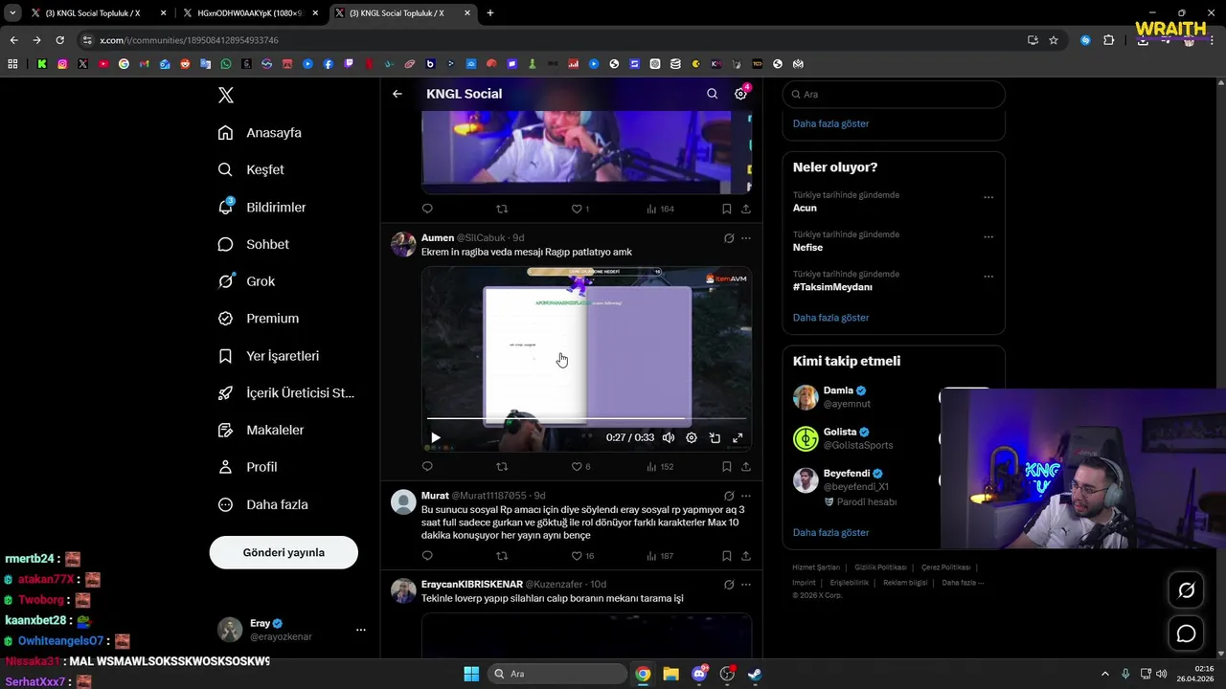
Task: Open Grok in the sidebar
Action: (x=246, y=281)
